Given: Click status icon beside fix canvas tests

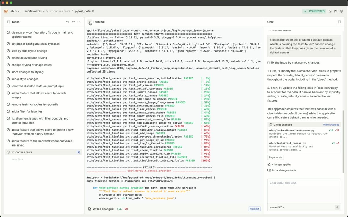Looking at the screenshot, I should point(8,152).
